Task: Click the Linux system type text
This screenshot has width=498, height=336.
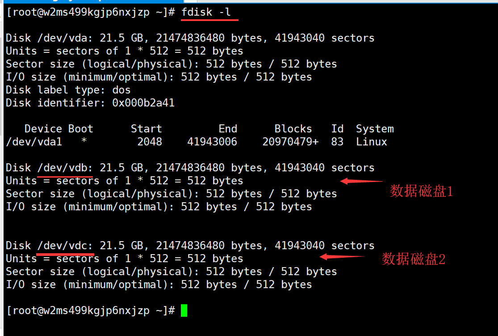Action: (x=372, y=141)
